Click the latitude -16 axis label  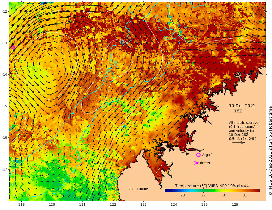pyautogui.click(x=5, y=137)
